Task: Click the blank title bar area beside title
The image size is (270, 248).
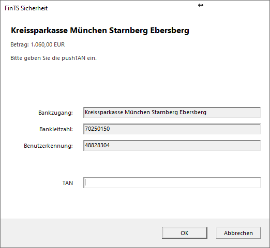Action: tap(121, 8)
